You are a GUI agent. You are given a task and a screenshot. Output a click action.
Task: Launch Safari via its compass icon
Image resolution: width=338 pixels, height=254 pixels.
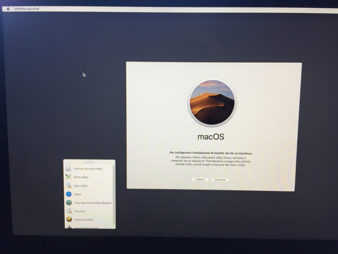coord(69,194)
